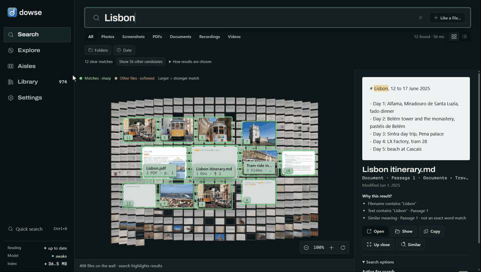Select the Screenshots filter tab
This screenshot has width=481, height=272.
tap(133, 36)
